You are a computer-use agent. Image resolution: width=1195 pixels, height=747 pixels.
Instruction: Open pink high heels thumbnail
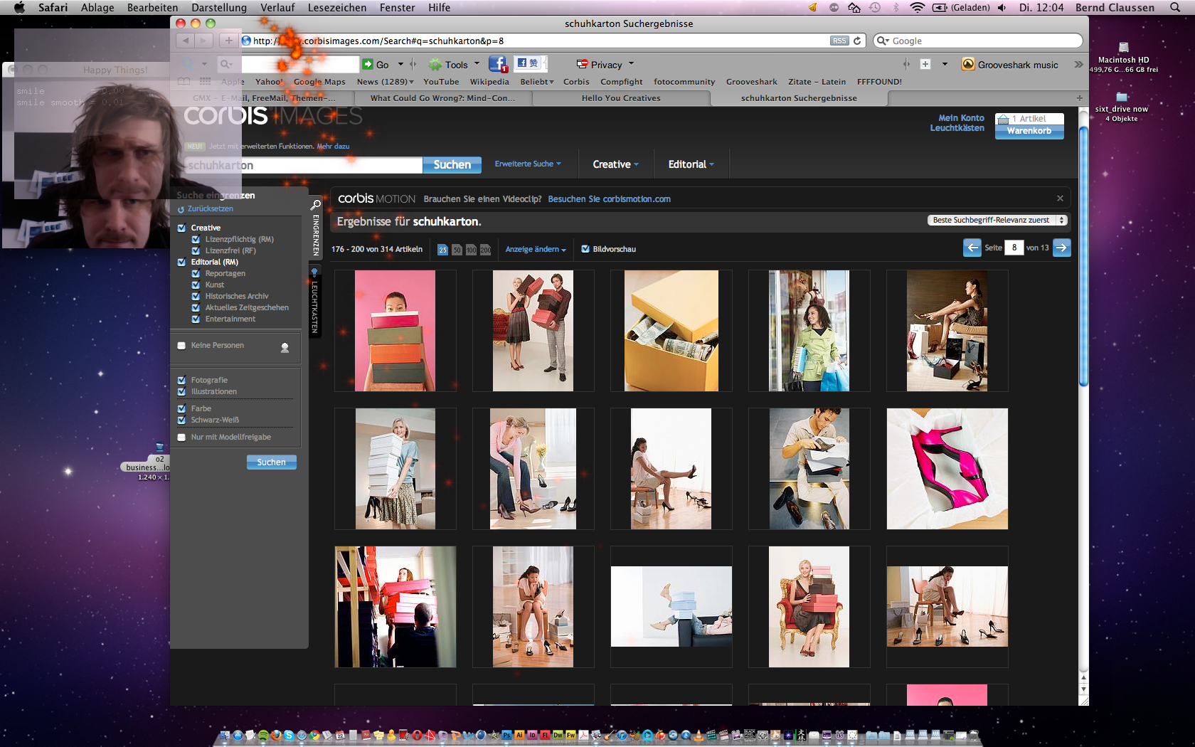coord(947,469)
